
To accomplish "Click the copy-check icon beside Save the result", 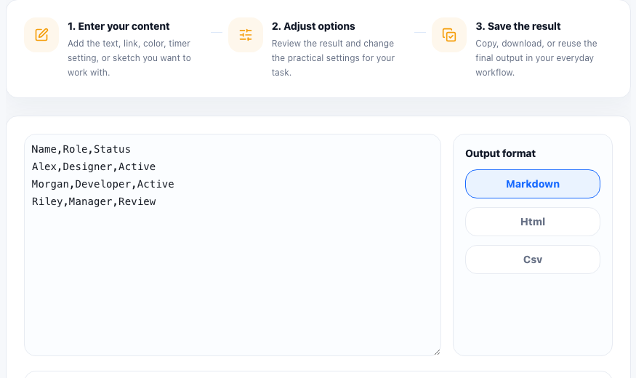I will (x=449, y=35).
